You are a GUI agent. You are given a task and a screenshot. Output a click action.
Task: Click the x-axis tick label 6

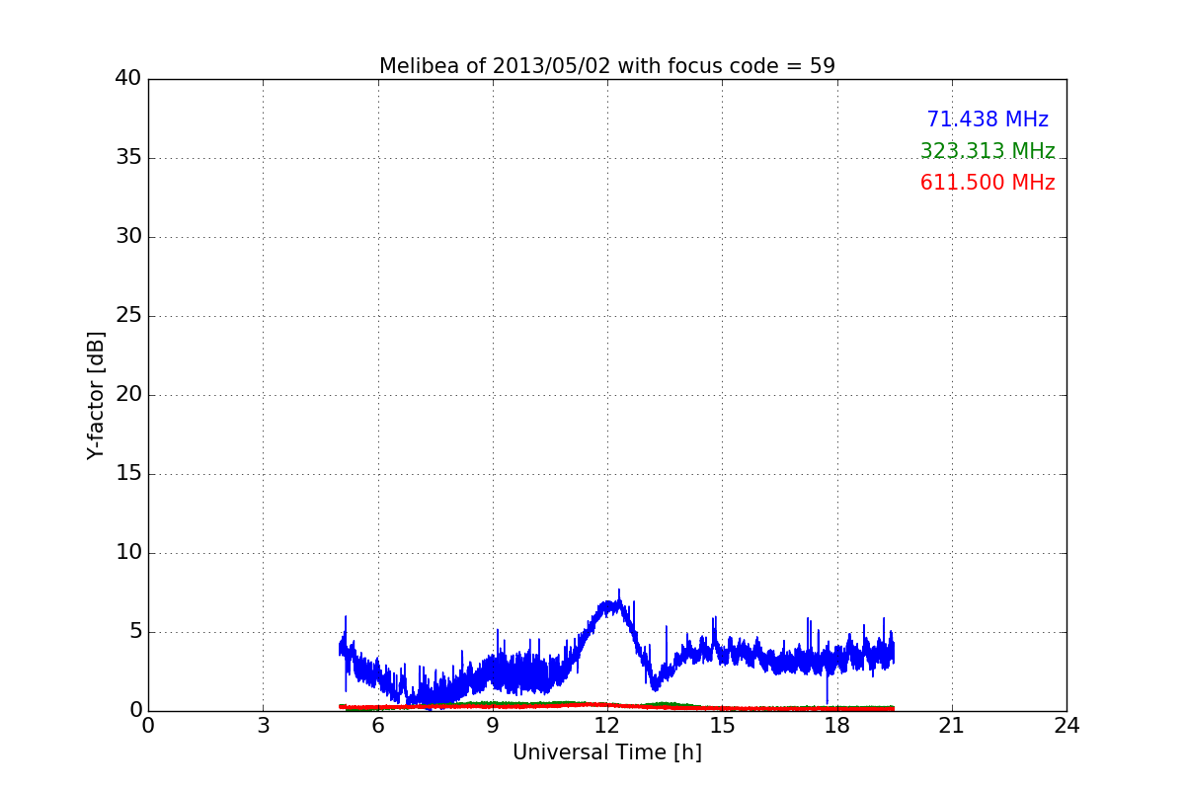pyautogui.click(x=377, y=726)
